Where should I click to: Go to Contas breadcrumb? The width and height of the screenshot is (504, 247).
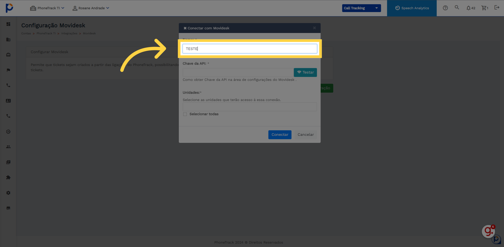click(x=26, y=33)
